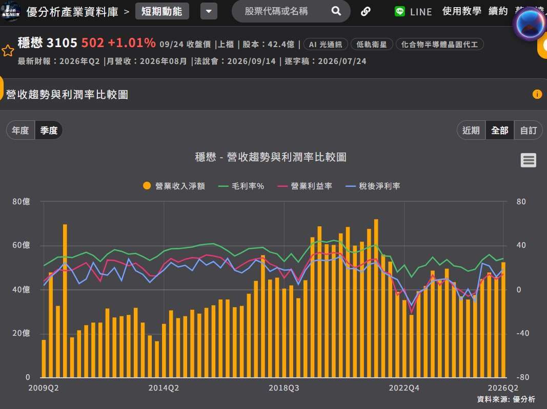Select 全部 full range
The image size is (547, 409).
[x=499, y=131]
